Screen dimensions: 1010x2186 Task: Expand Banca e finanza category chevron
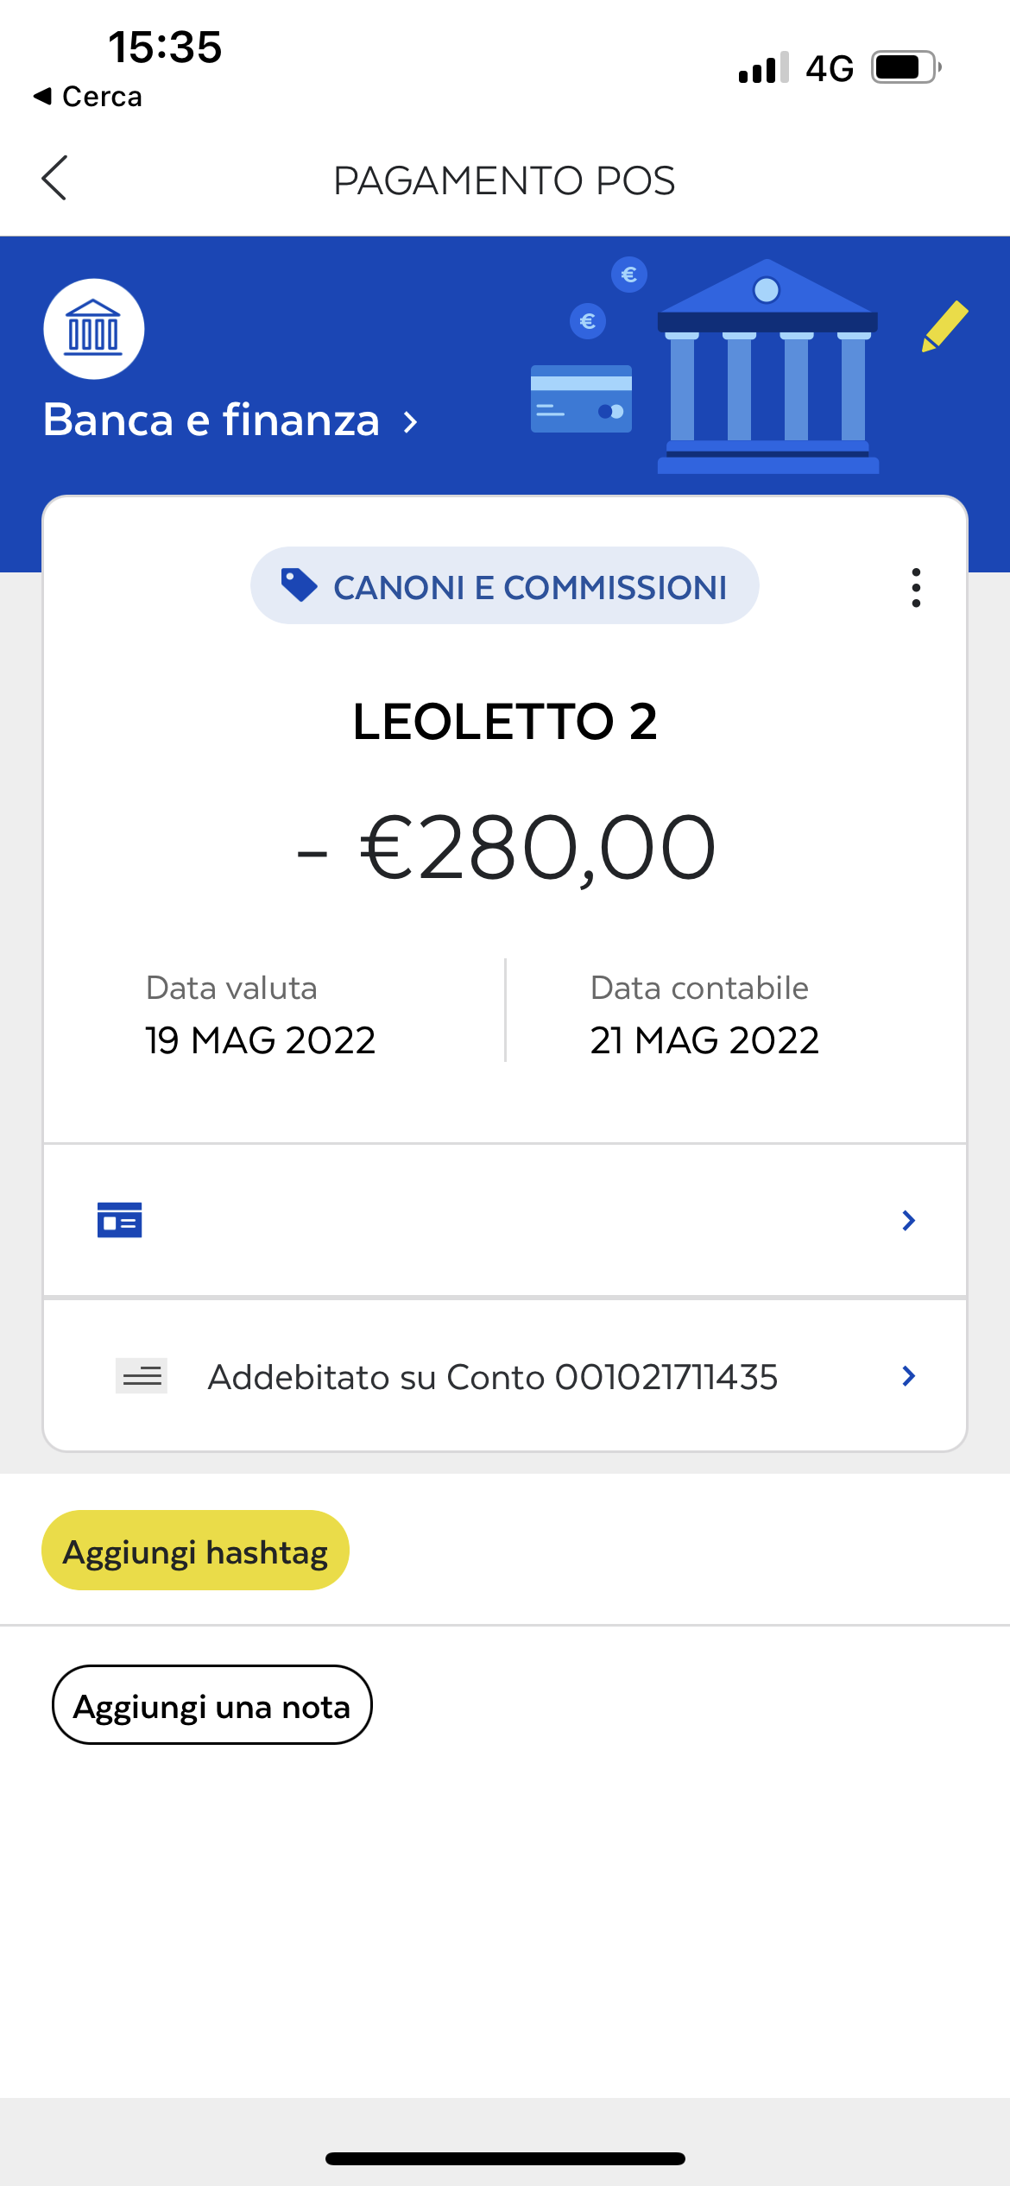click(x=411, y=422)
